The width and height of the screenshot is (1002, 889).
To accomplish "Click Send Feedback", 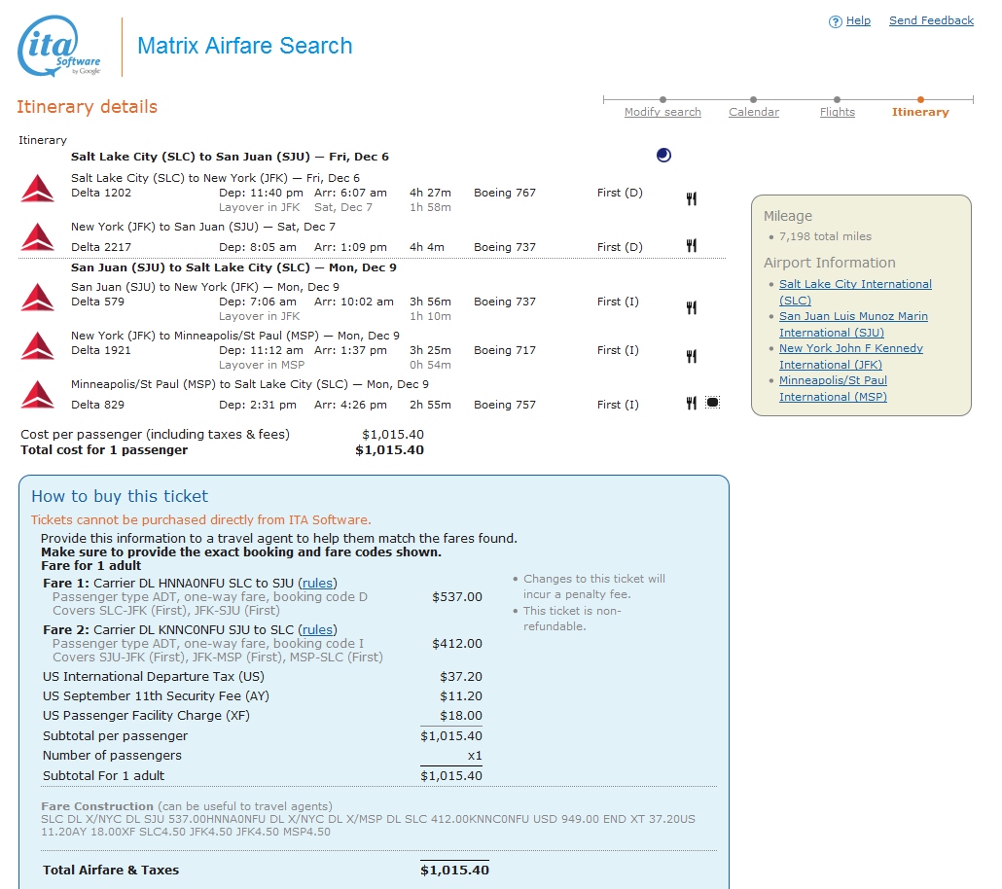I will click(x=931, y=20).
